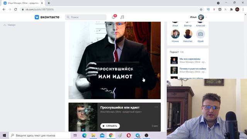Image resolution: width=247 pixels, height=139 pixels.
Task: Click inside the VK search field
Action: click(86, 17)
